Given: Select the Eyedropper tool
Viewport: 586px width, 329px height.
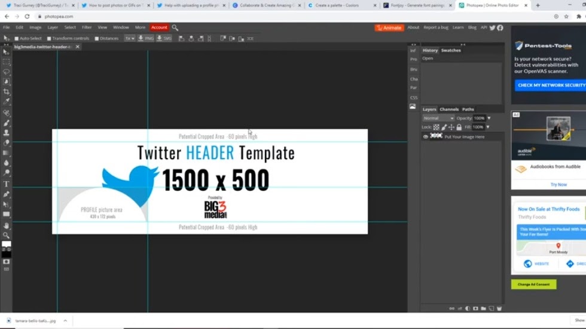Looking at the screenshot, I should click(6, 101).
